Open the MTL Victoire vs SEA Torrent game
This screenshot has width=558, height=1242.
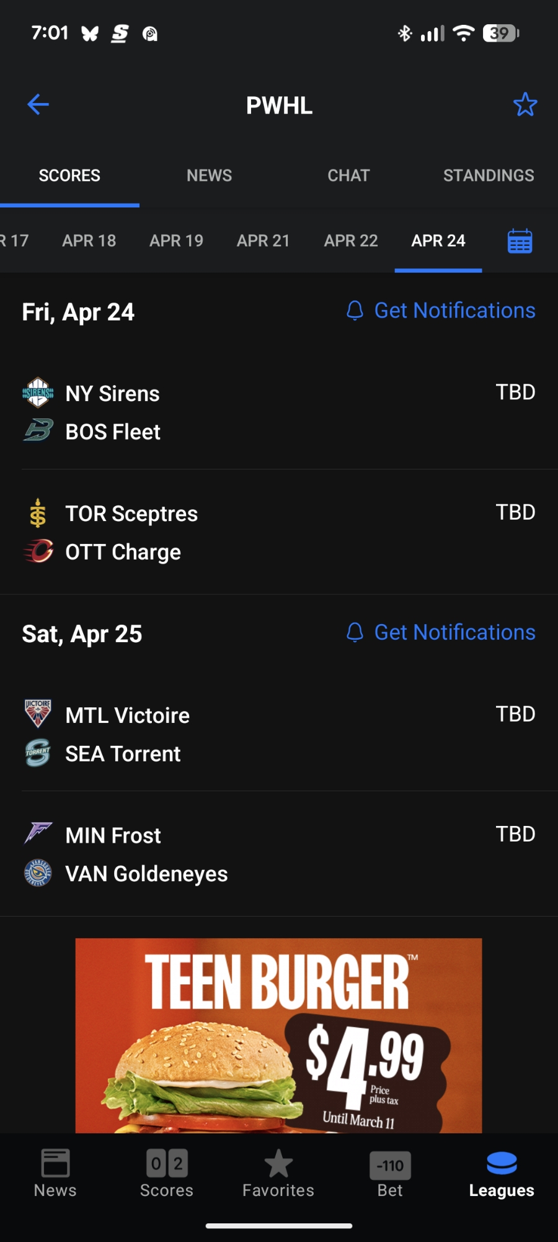pyautogui.click(x=279, y=734)
